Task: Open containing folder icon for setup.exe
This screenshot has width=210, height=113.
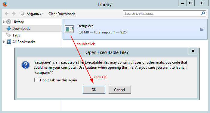Action: coord(202,29)
